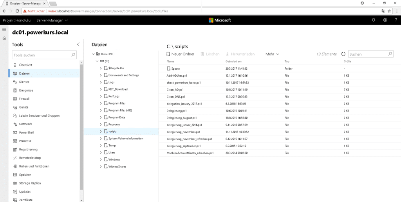Focus the Suchen file search field
Screen dimensions: 401x202
pyautogui.click(x=370, y=54)
